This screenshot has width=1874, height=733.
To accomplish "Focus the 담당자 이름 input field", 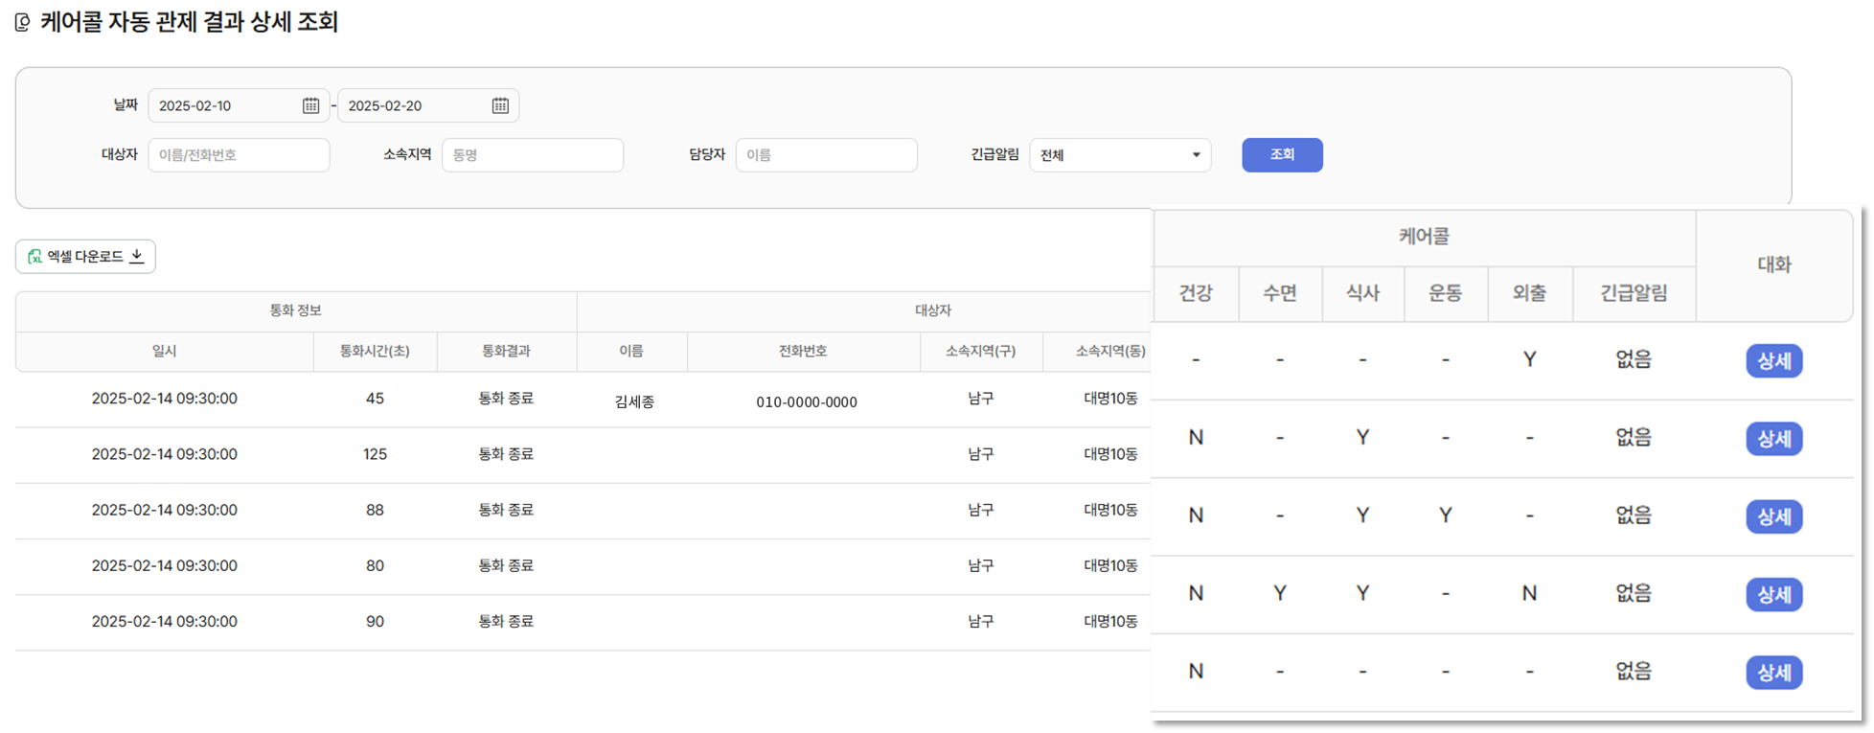I will (x=826, y=155).
